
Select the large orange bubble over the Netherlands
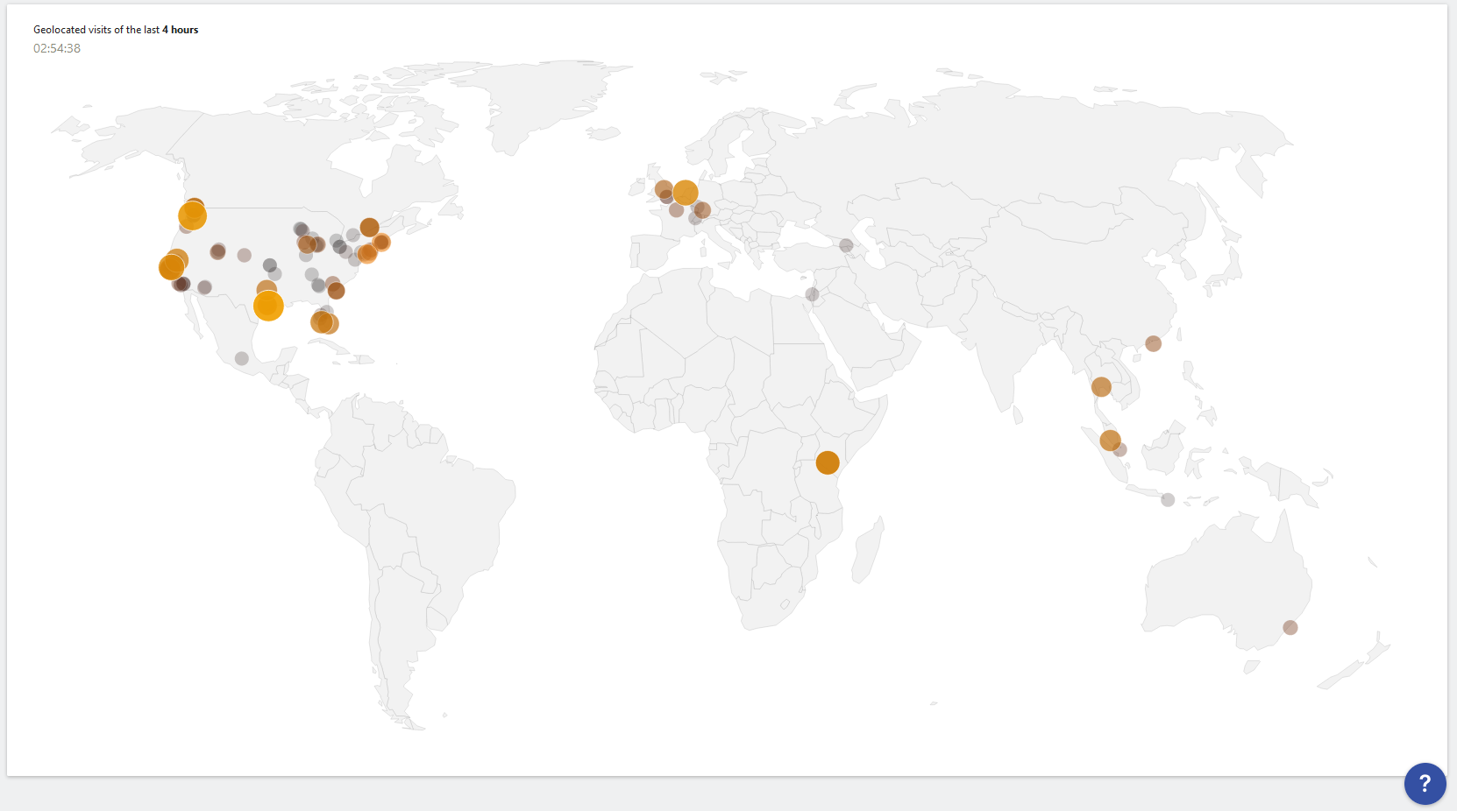tap(686, 193)
